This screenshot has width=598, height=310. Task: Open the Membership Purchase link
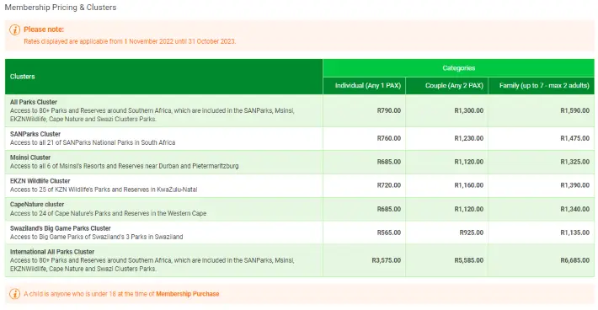(188, 294)
